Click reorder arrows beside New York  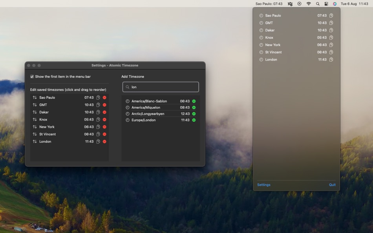pyautogui.click(x=35, y=127)
